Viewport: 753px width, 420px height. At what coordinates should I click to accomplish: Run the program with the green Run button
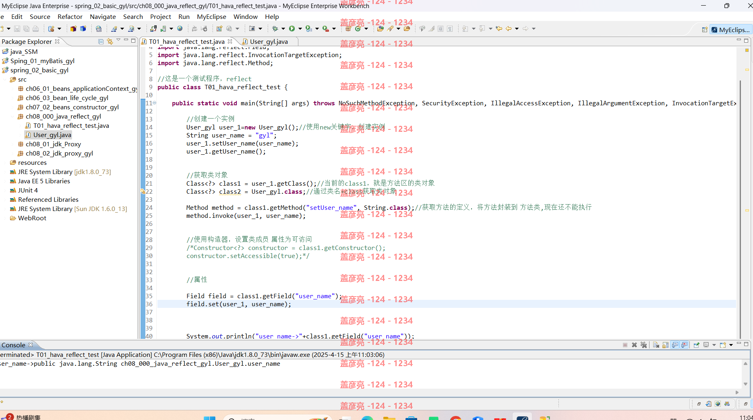coord(292,29)
